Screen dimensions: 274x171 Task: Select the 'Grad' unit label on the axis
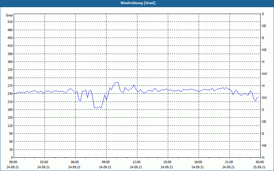9,15
